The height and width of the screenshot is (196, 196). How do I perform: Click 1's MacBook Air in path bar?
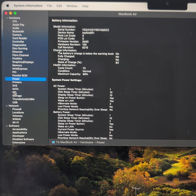tap(66, 142)
